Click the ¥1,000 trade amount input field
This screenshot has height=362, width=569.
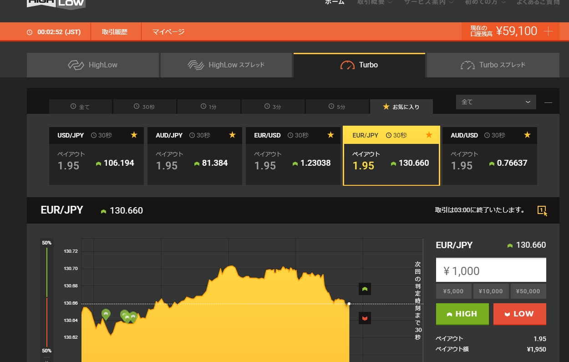pos(491,270)
